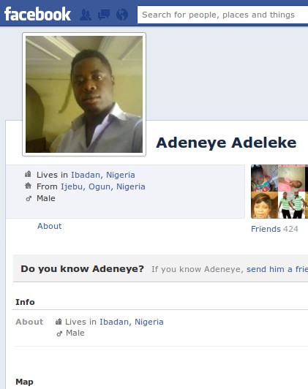Open the Friends 424 link
The width and height of the screenshot is (308, 389).
click(x=274, y=229)
